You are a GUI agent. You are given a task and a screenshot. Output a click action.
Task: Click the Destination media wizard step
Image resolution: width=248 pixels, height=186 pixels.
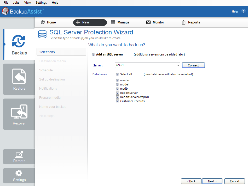coord(53,61)
